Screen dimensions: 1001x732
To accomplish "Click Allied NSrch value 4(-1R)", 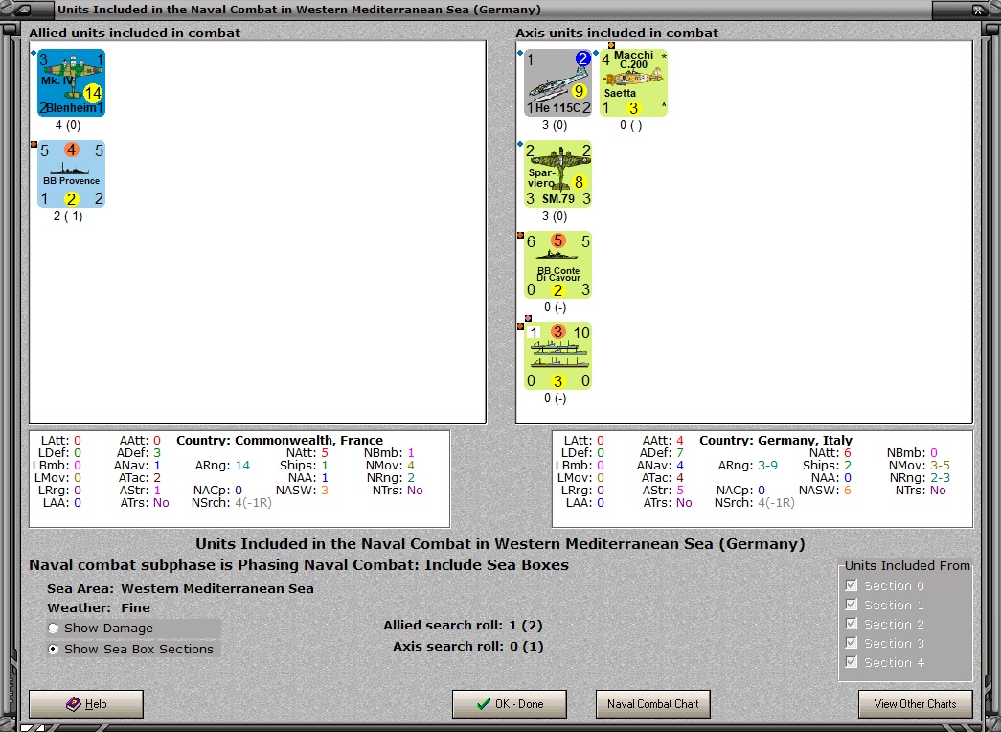I will point(254,503).
